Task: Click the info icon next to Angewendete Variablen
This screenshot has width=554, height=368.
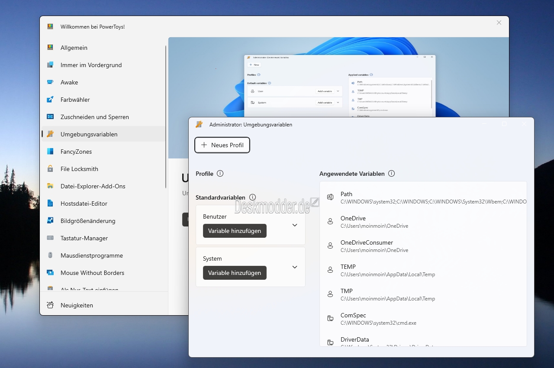Action: pyautogui.click(x=391, y=174)
